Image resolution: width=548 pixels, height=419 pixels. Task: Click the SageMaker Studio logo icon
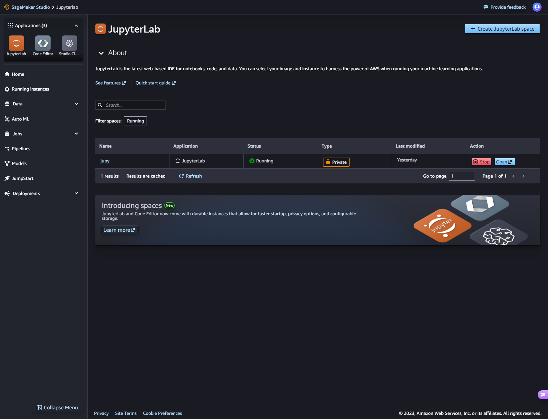(x=7, y=7)
